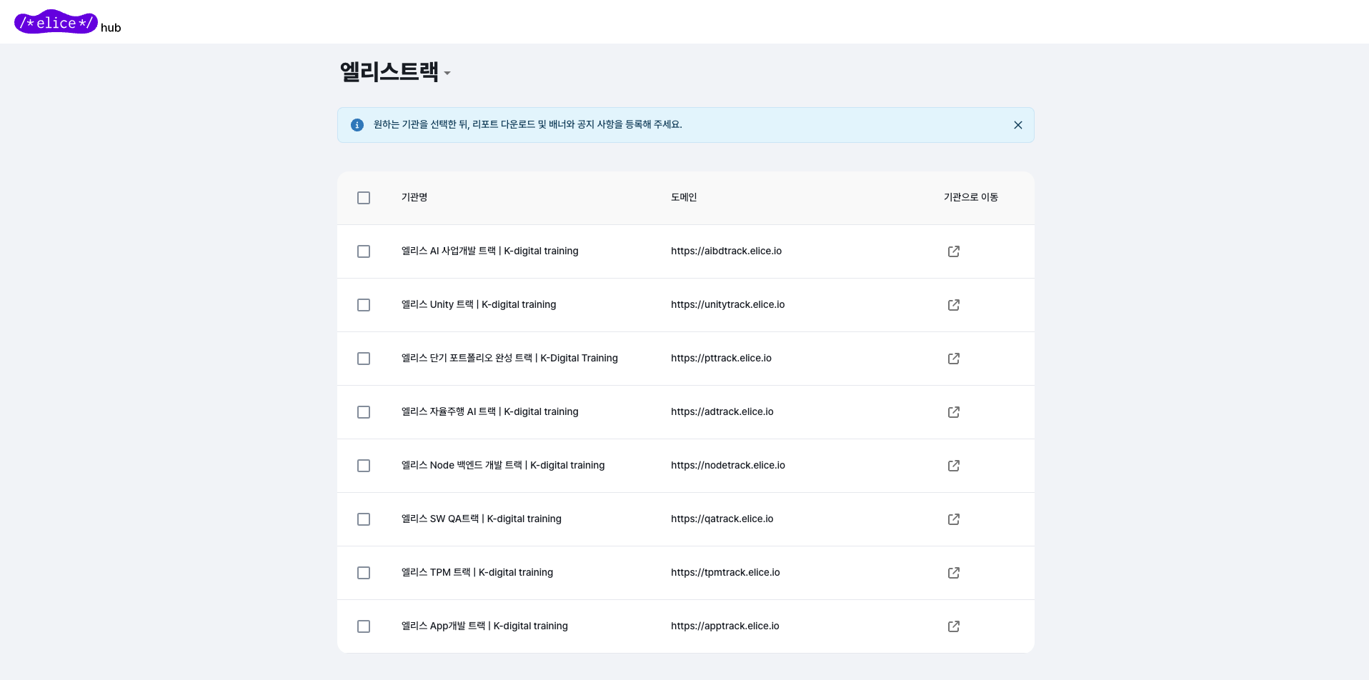Click the https://adtrack.elice.io domain text
This screenshot has height=680, width=1369.
click(x=722, y=411)
